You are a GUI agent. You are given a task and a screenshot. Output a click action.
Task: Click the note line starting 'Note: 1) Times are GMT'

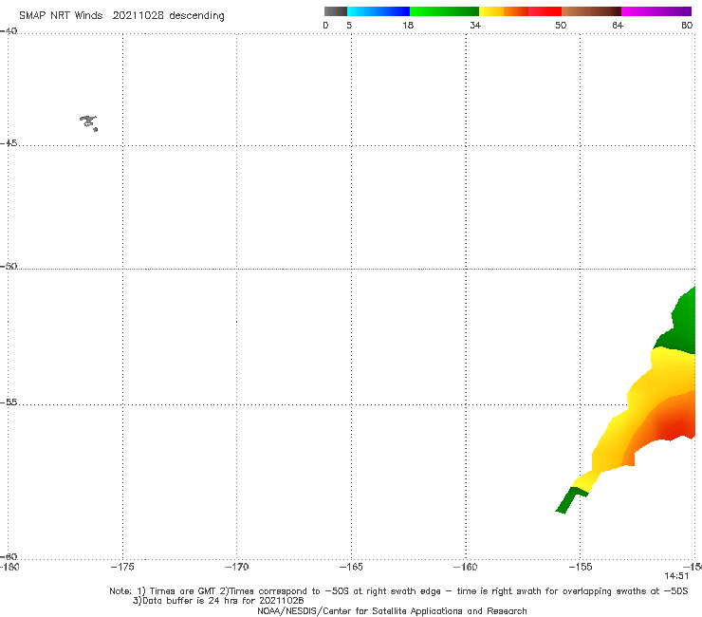point(398,591)
